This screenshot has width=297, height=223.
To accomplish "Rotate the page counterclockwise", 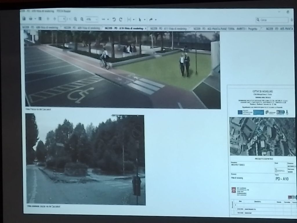I will click(114, 19).
